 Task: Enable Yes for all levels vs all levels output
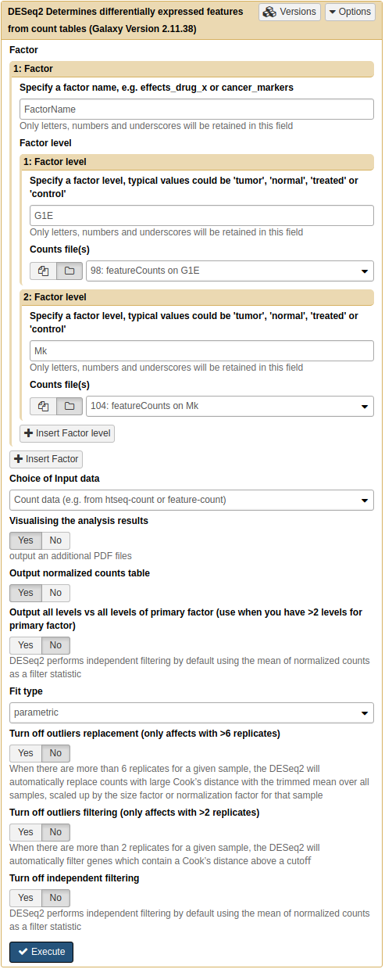pyautogui.click(x=26, y=645)
